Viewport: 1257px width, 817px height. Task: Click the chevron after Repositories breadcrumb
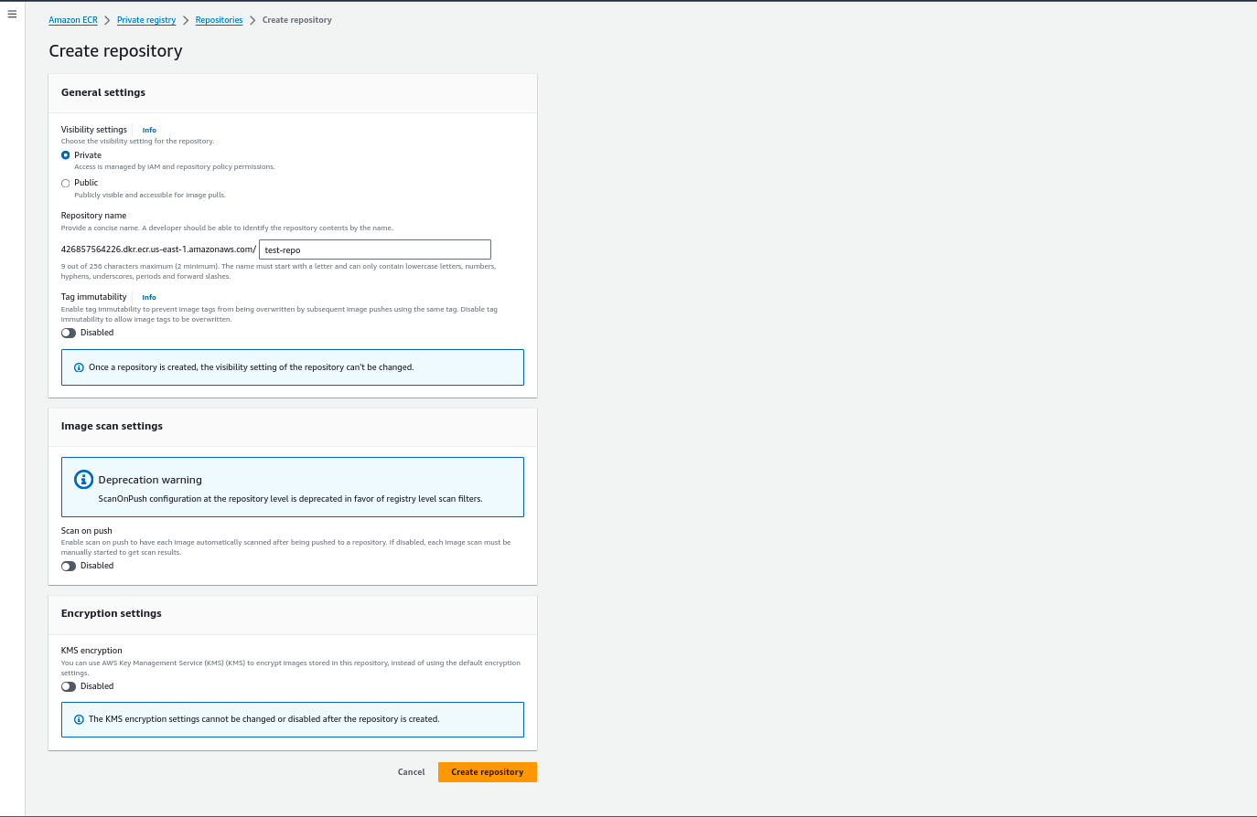[x=252, y=20]
